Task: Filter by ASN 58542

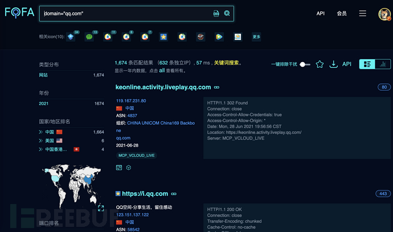Action: click(x=133, y=230)
